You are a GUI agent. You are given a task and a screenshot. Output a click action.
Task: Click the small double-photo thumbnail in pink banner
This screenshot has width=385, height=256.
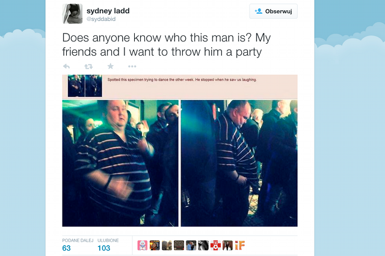click(x=85, y=86)
